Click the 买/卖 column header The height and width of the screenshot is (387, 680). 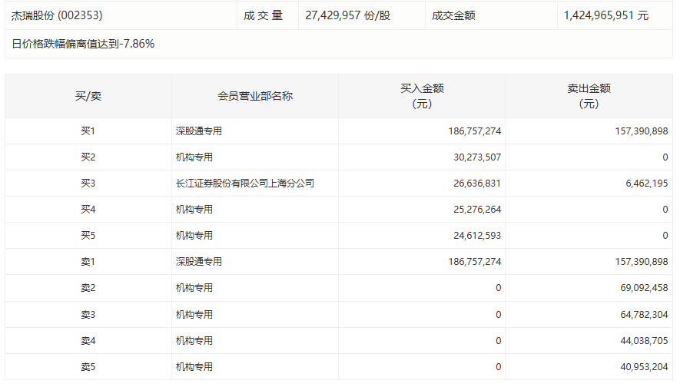(x=88, y=96)
